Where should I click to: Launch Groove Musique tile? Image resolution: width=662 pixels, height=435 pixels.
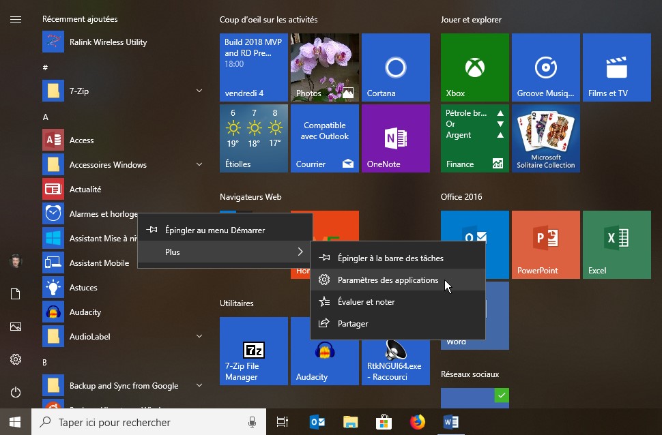[545, 67]
